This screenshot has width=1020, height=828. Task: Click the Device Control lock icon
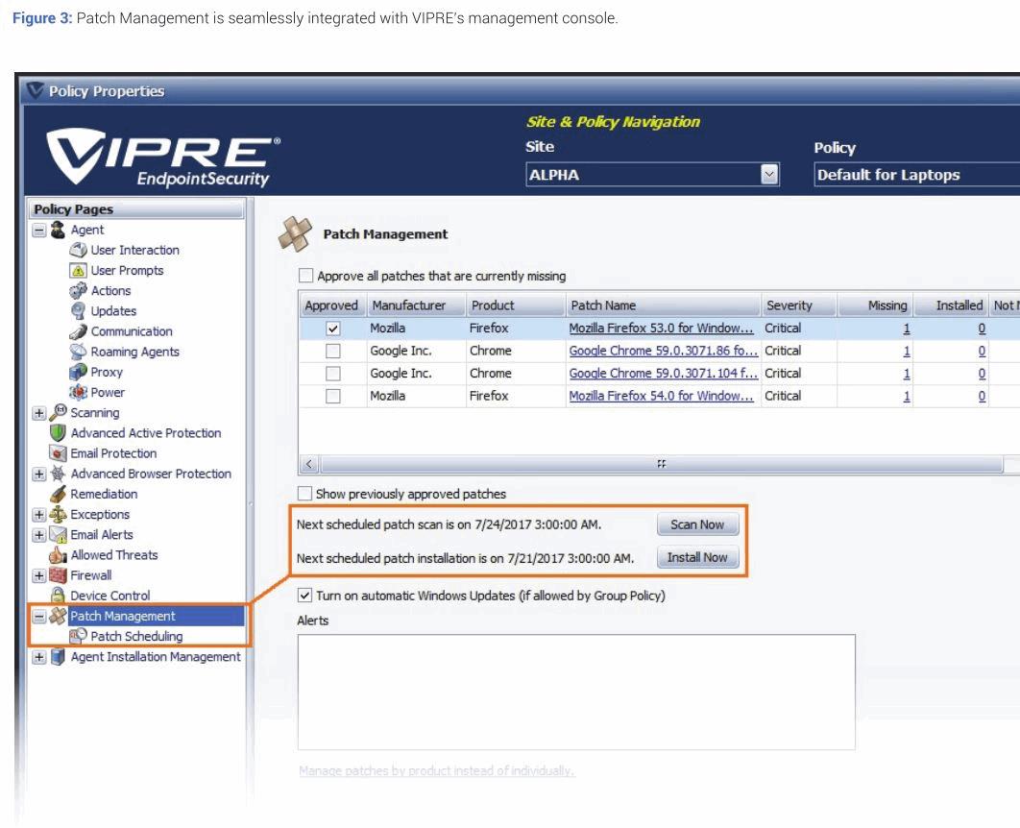[x=58, y=596]
